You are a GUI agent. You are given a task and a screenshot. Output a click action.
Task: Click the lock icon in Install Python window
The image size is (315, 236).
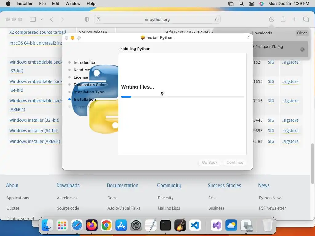[249, 37]
